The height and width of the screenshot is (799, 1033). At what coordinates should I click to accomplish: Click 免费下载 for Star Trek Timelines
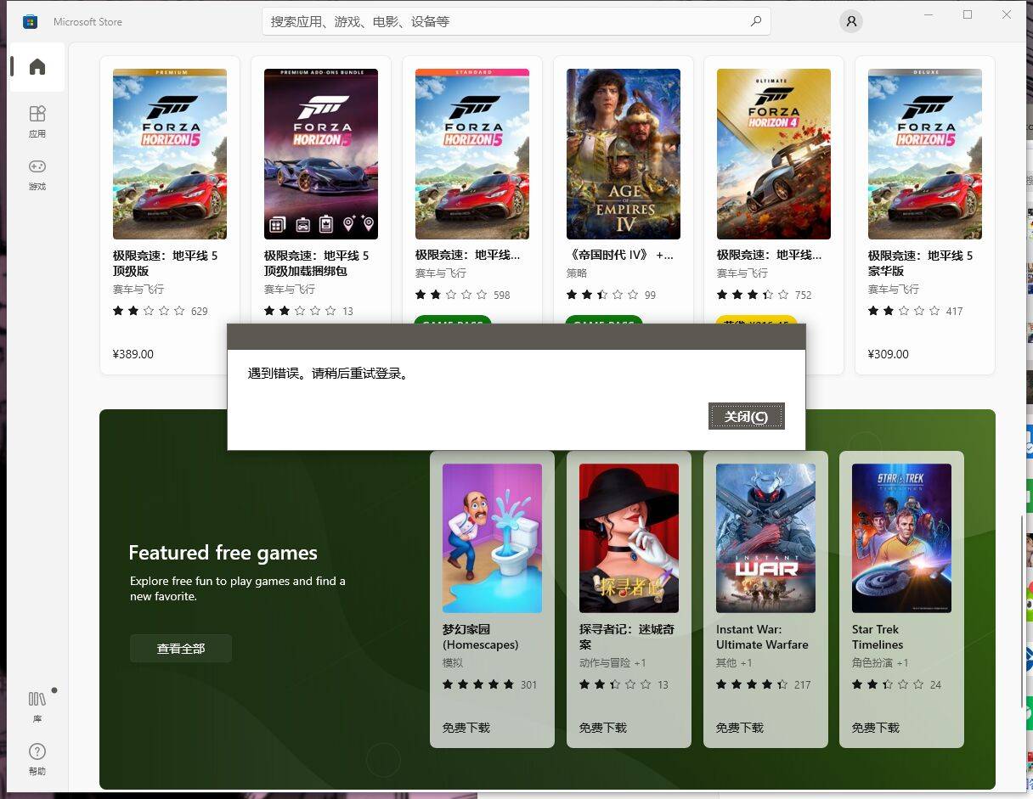[x=875, y=728]
